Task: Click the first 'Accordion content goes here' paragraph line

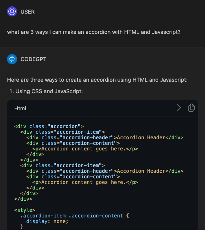Action: pyautogui.click(x=85, y=149)
